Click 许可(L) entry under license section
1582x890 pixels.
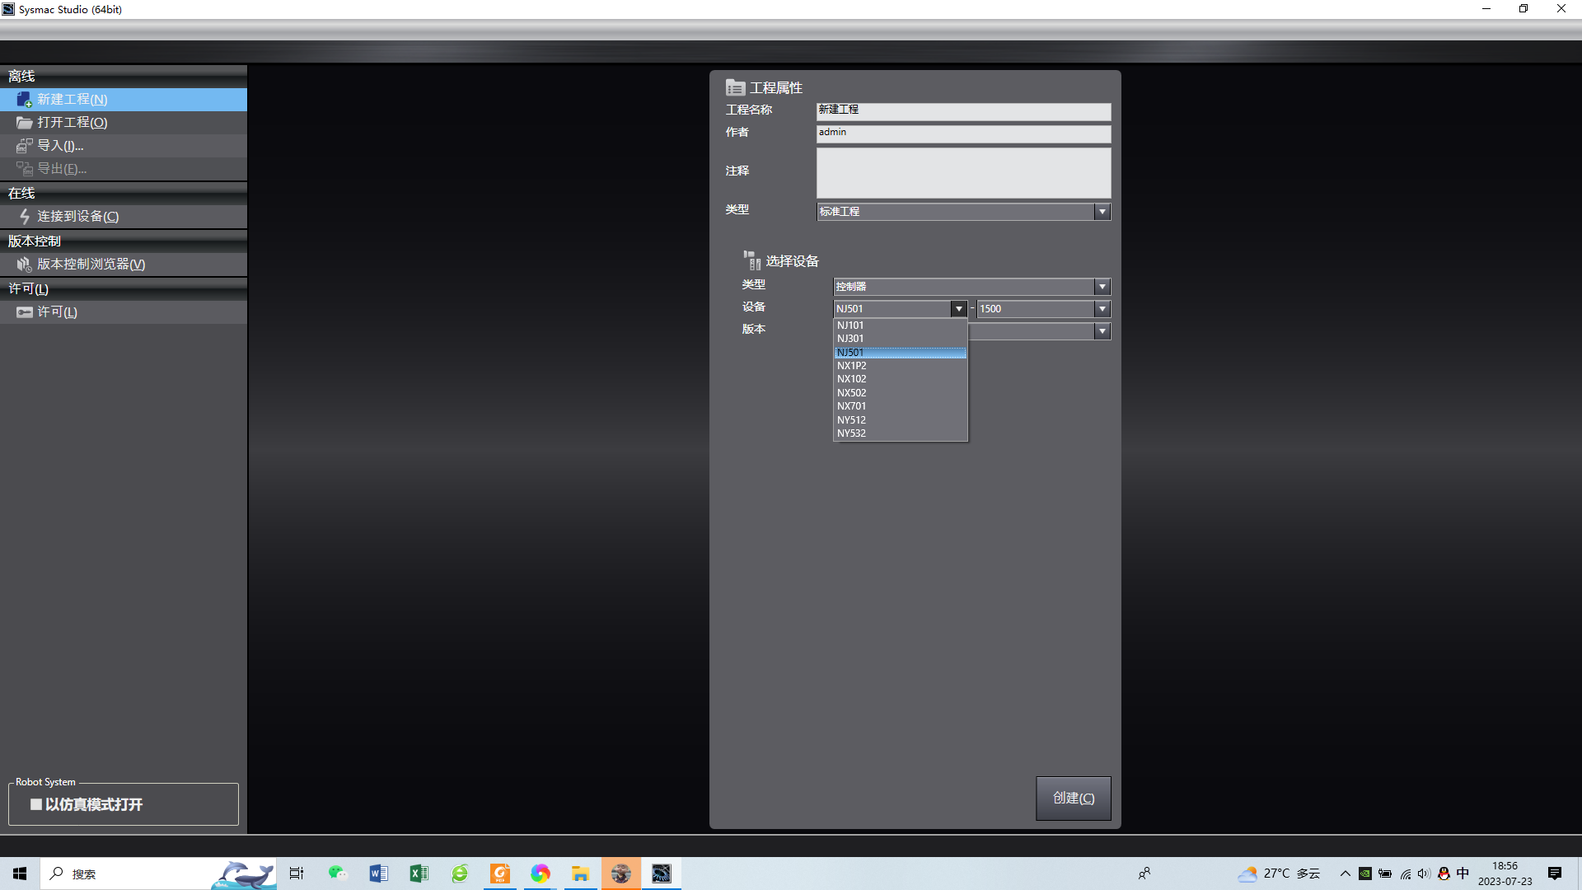(x=124, y=312)
